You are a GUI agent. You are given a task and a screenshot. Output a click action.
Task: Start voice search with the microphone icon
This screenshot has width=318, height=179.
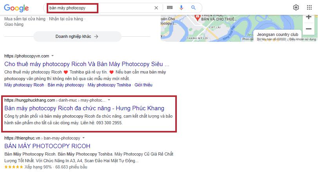coord(181,8)
